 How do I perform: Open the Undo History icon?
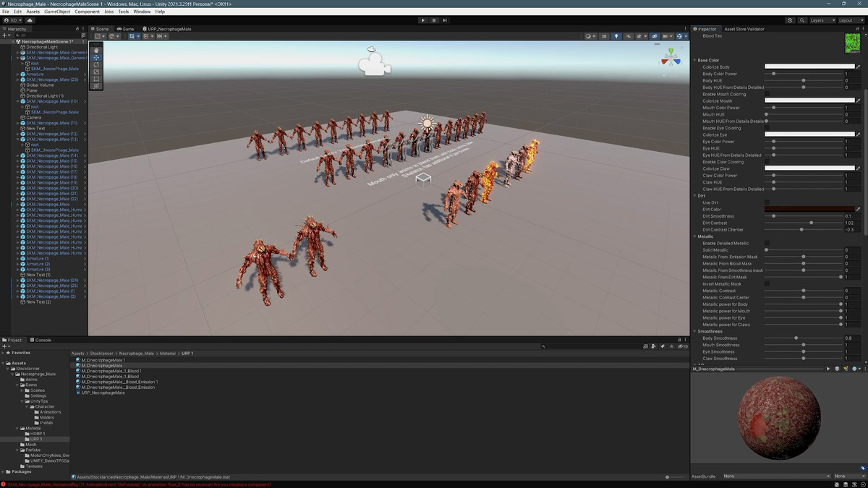click(x=790, y=20)
